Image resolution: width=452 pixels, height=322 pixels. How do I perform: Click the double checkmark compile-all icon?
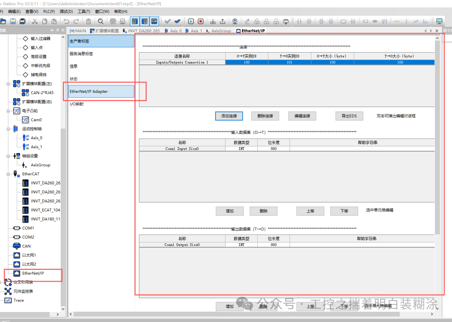point(177,21)
